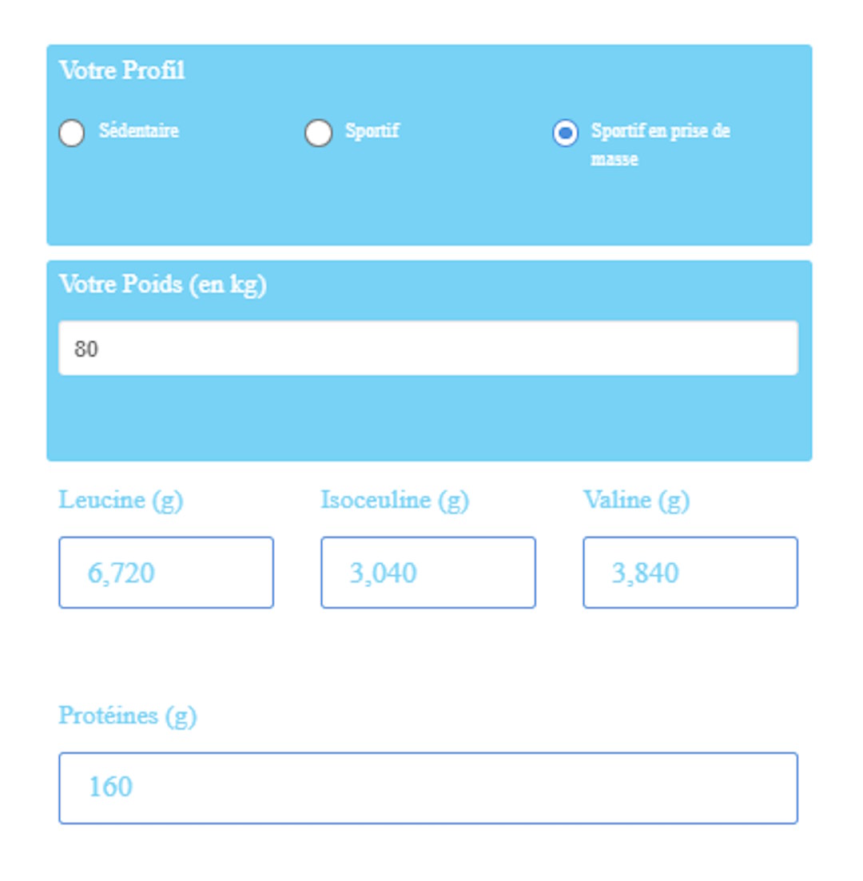Choose the Sportif radio button

[x=318, y=133]
